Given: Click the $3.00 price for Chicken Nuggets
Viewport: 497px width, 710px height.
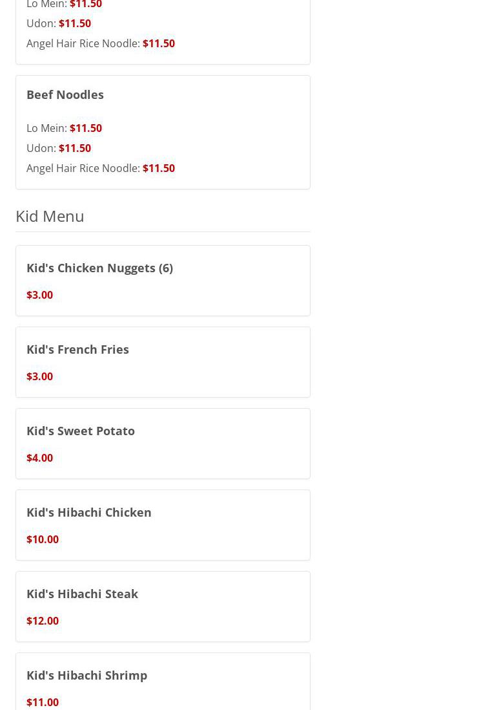Looking at the screenshot, I should [x=39, y=295].
